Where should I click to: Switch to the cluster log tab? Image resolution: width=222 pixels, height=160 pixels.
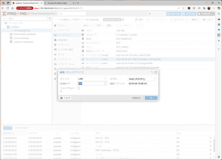22,128
